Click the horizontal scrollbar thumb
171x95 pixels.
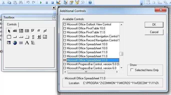point(86,72)
